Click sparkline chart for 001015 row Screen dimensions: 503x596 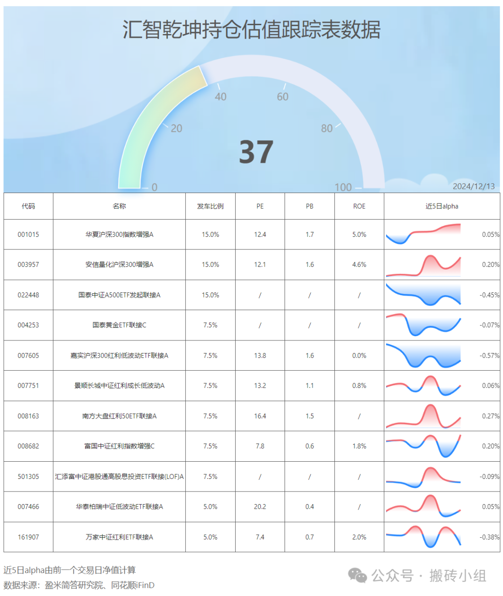(x=423, y=234)
